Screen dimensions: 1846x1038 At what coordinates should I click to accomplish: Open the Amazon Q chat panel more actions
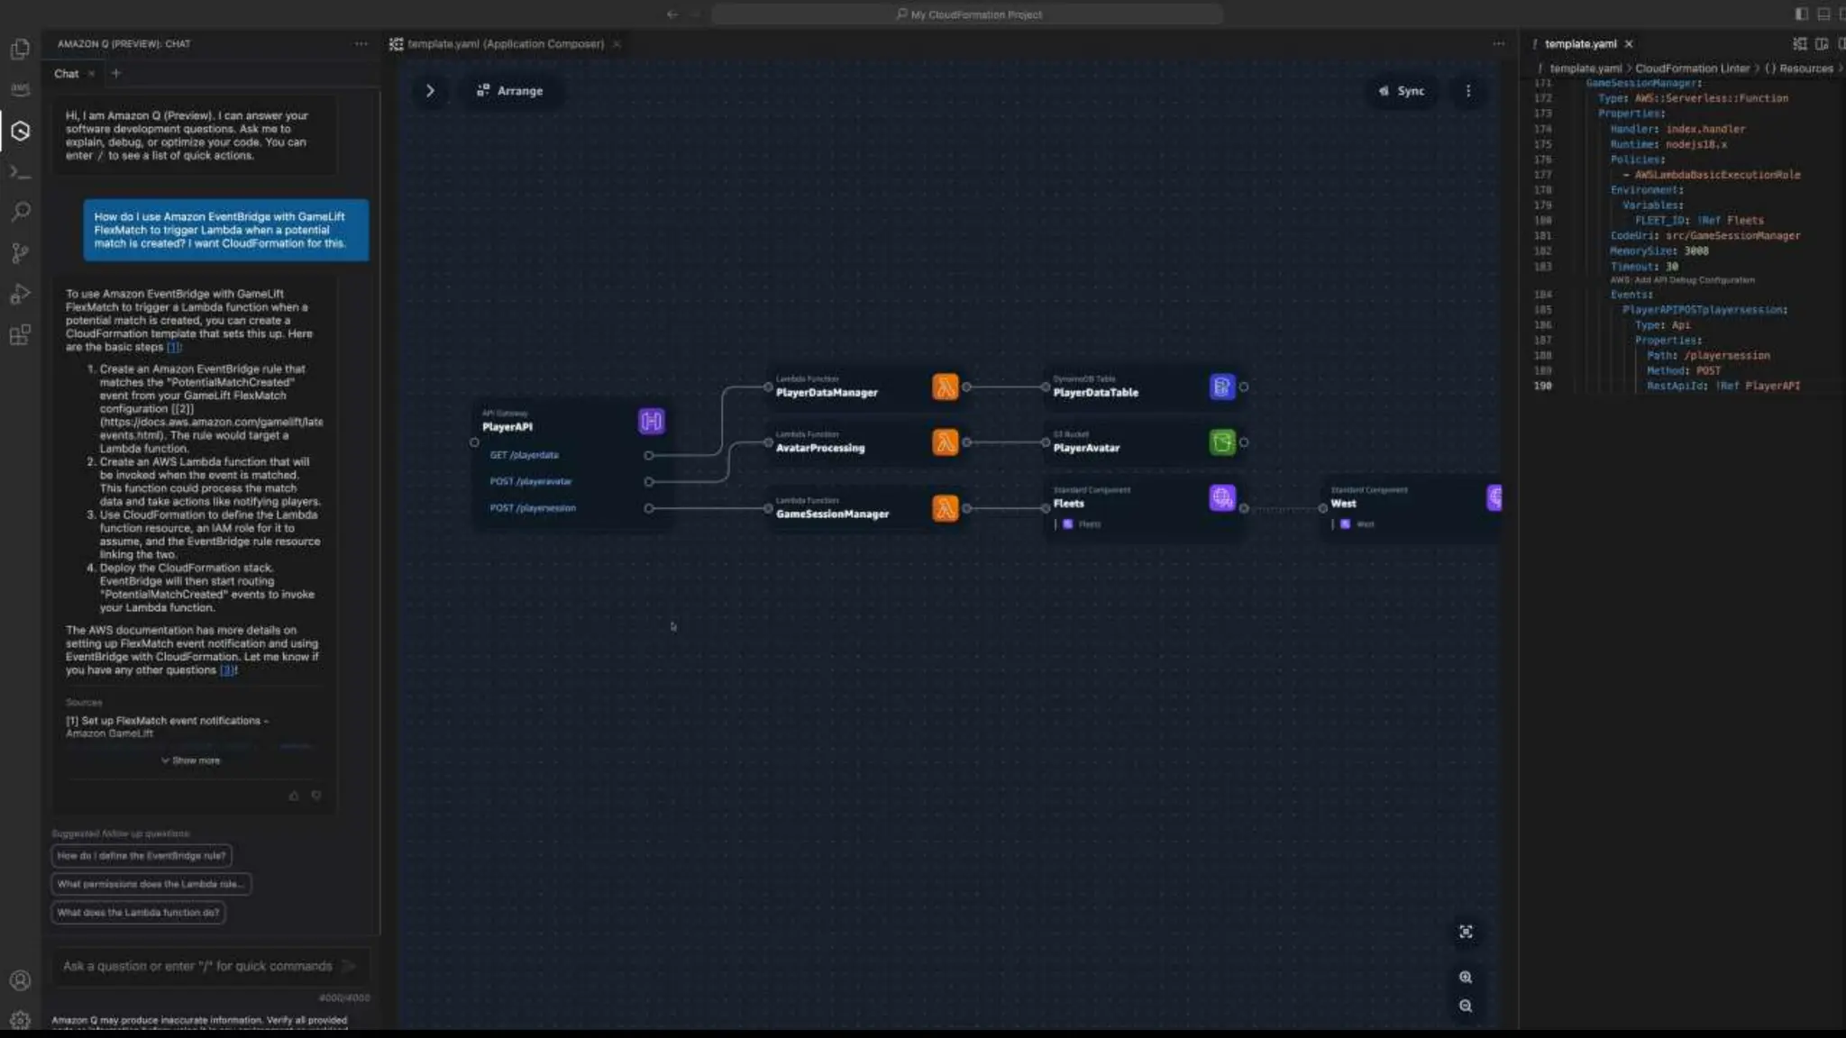coord(361,43)
